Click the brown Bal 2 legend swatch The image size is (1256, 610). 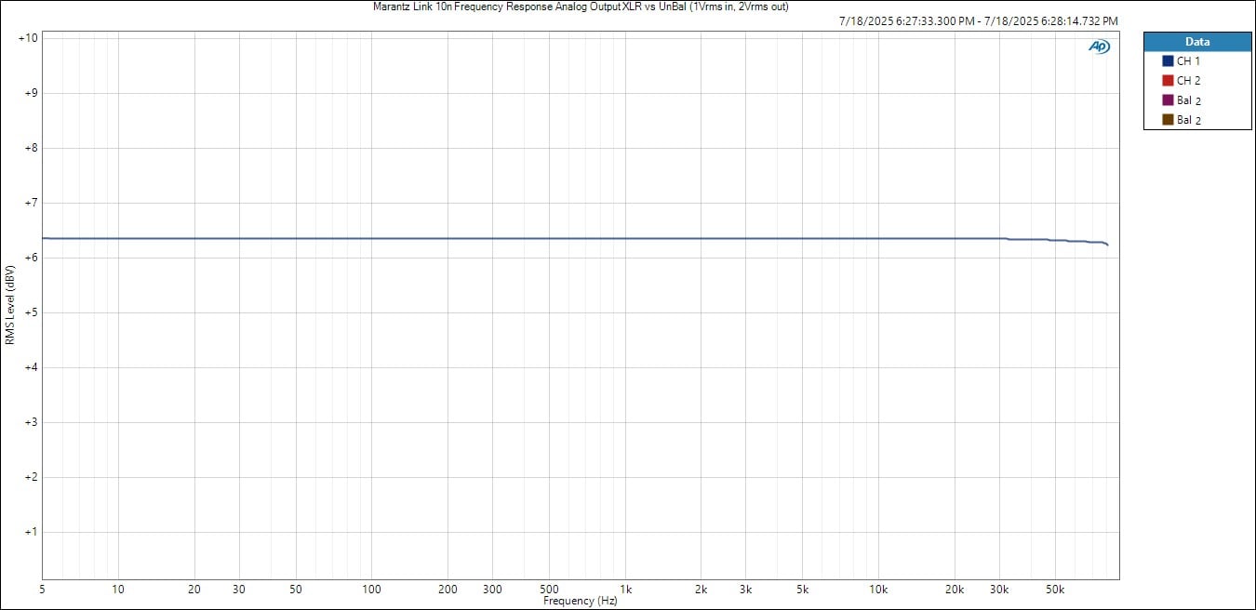(1168, 120)
